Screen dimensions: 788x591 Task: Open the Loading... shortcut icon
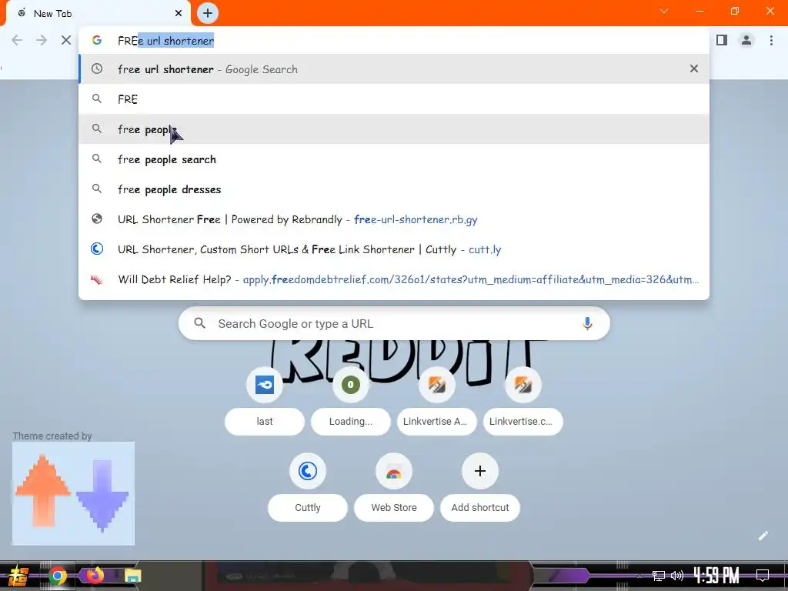(351, 385)
